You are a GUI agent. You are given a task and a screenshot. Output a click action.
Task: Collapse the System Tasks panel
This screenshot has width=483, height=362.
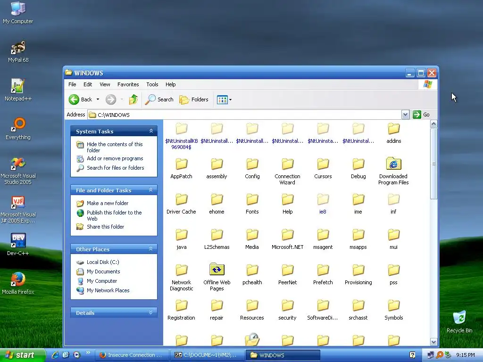click(x=151, y=131)
